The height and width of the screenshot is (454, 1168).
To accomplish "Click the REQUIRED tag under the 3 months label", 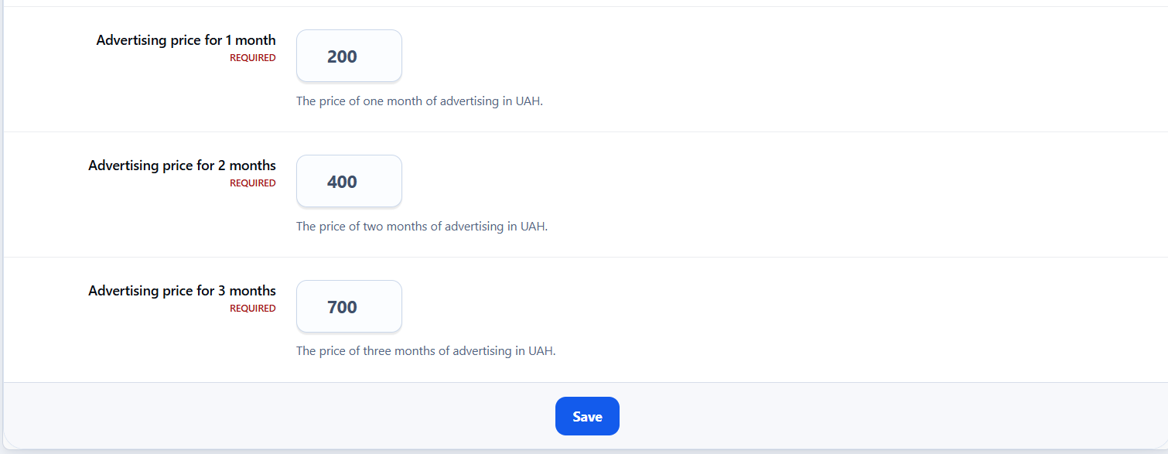I will (x=252, y=309).
